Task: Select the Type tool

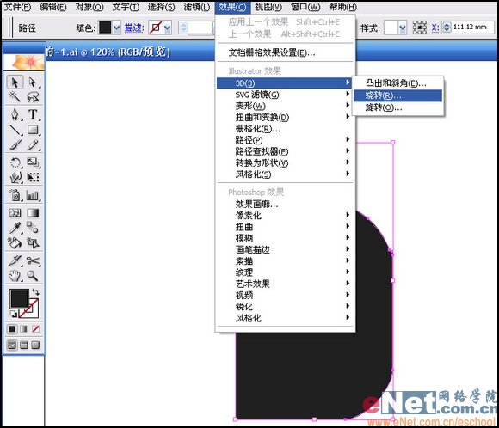Action: pos(33,114)
